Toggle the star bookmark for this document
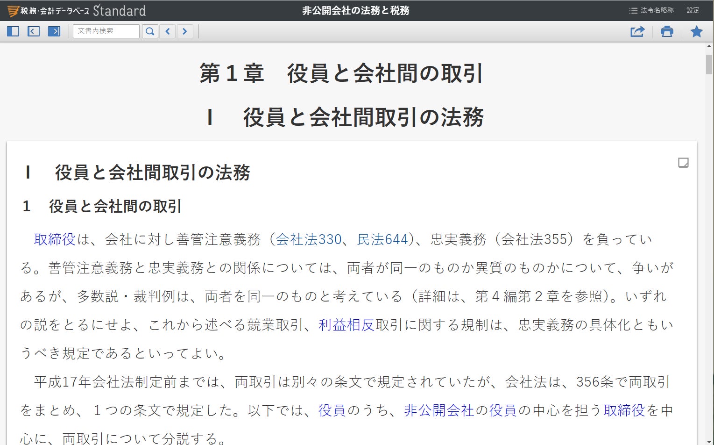 coord(696,31)
